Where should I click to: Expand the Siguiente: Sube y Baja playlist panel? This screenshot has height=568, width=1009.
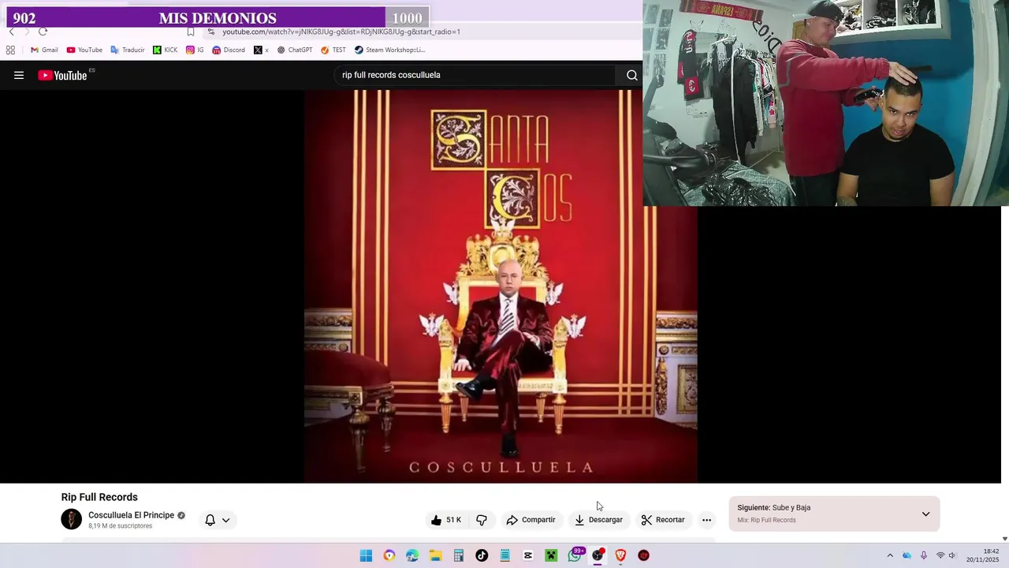(925, 514)
